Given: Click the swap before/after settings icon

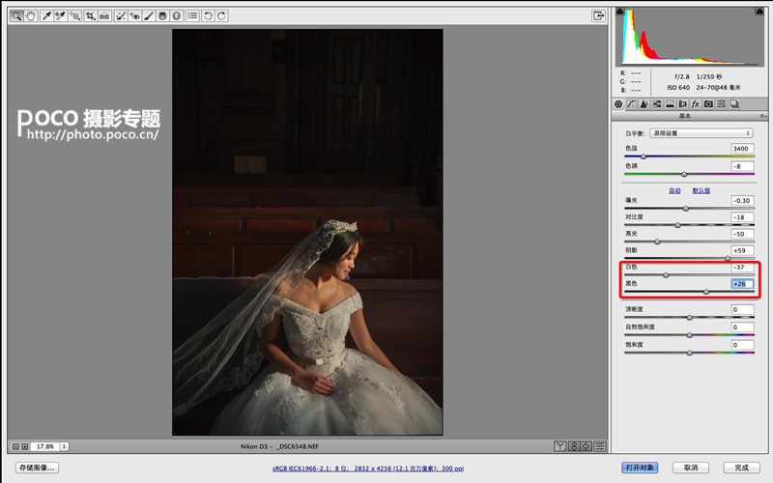Looking at the screenshot, I should 573,446.
